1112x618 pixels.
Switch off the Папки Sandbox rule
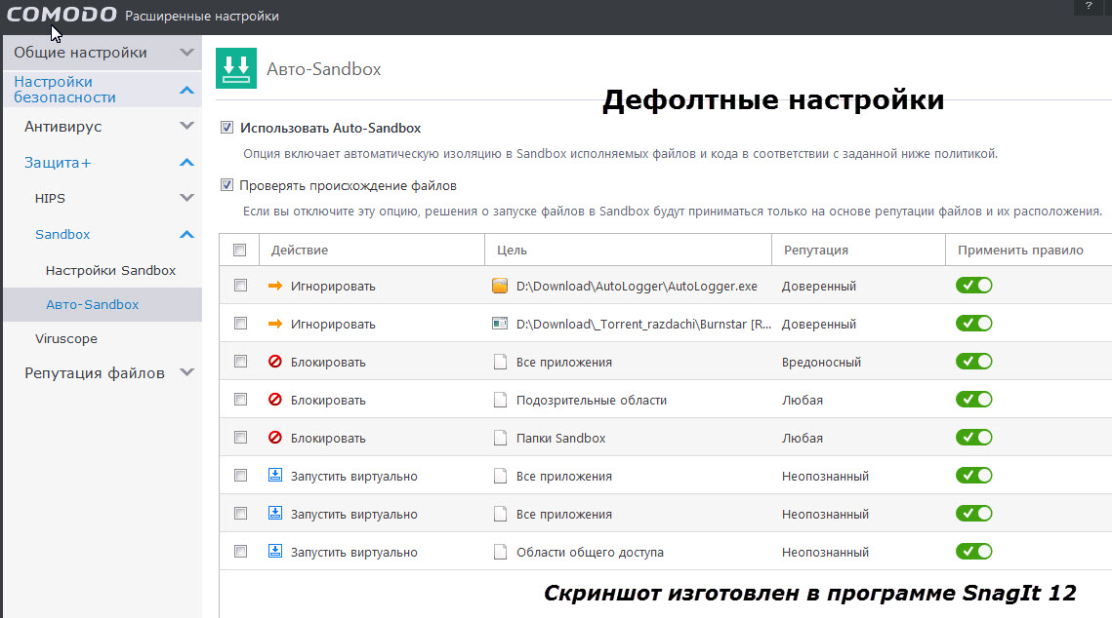click(973, 438)
